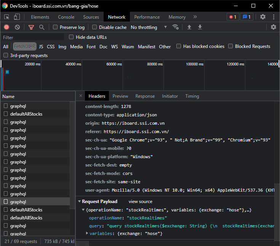Toggle the device toolbar icon
Viewport: 280px width, 246px height.
[x=17, y=17]
